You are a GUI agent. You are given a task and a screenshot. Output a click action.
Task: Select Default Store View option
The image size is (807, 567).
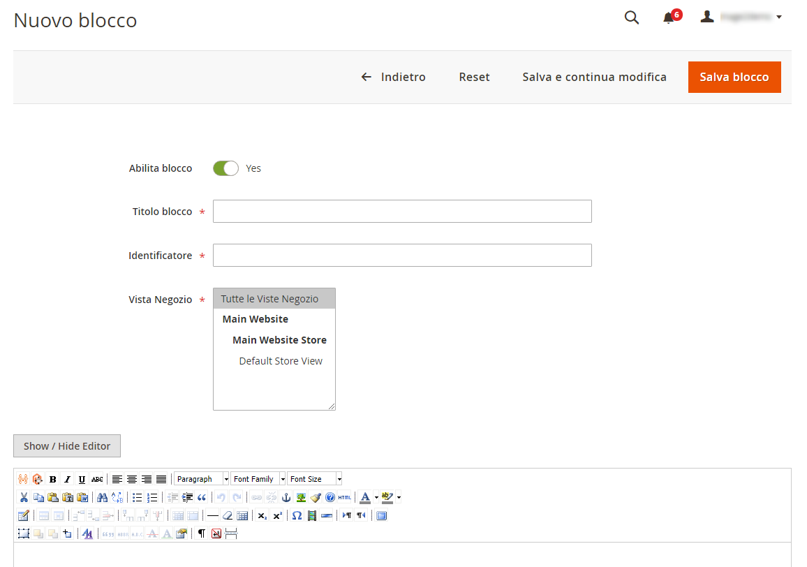coord(274,361)
